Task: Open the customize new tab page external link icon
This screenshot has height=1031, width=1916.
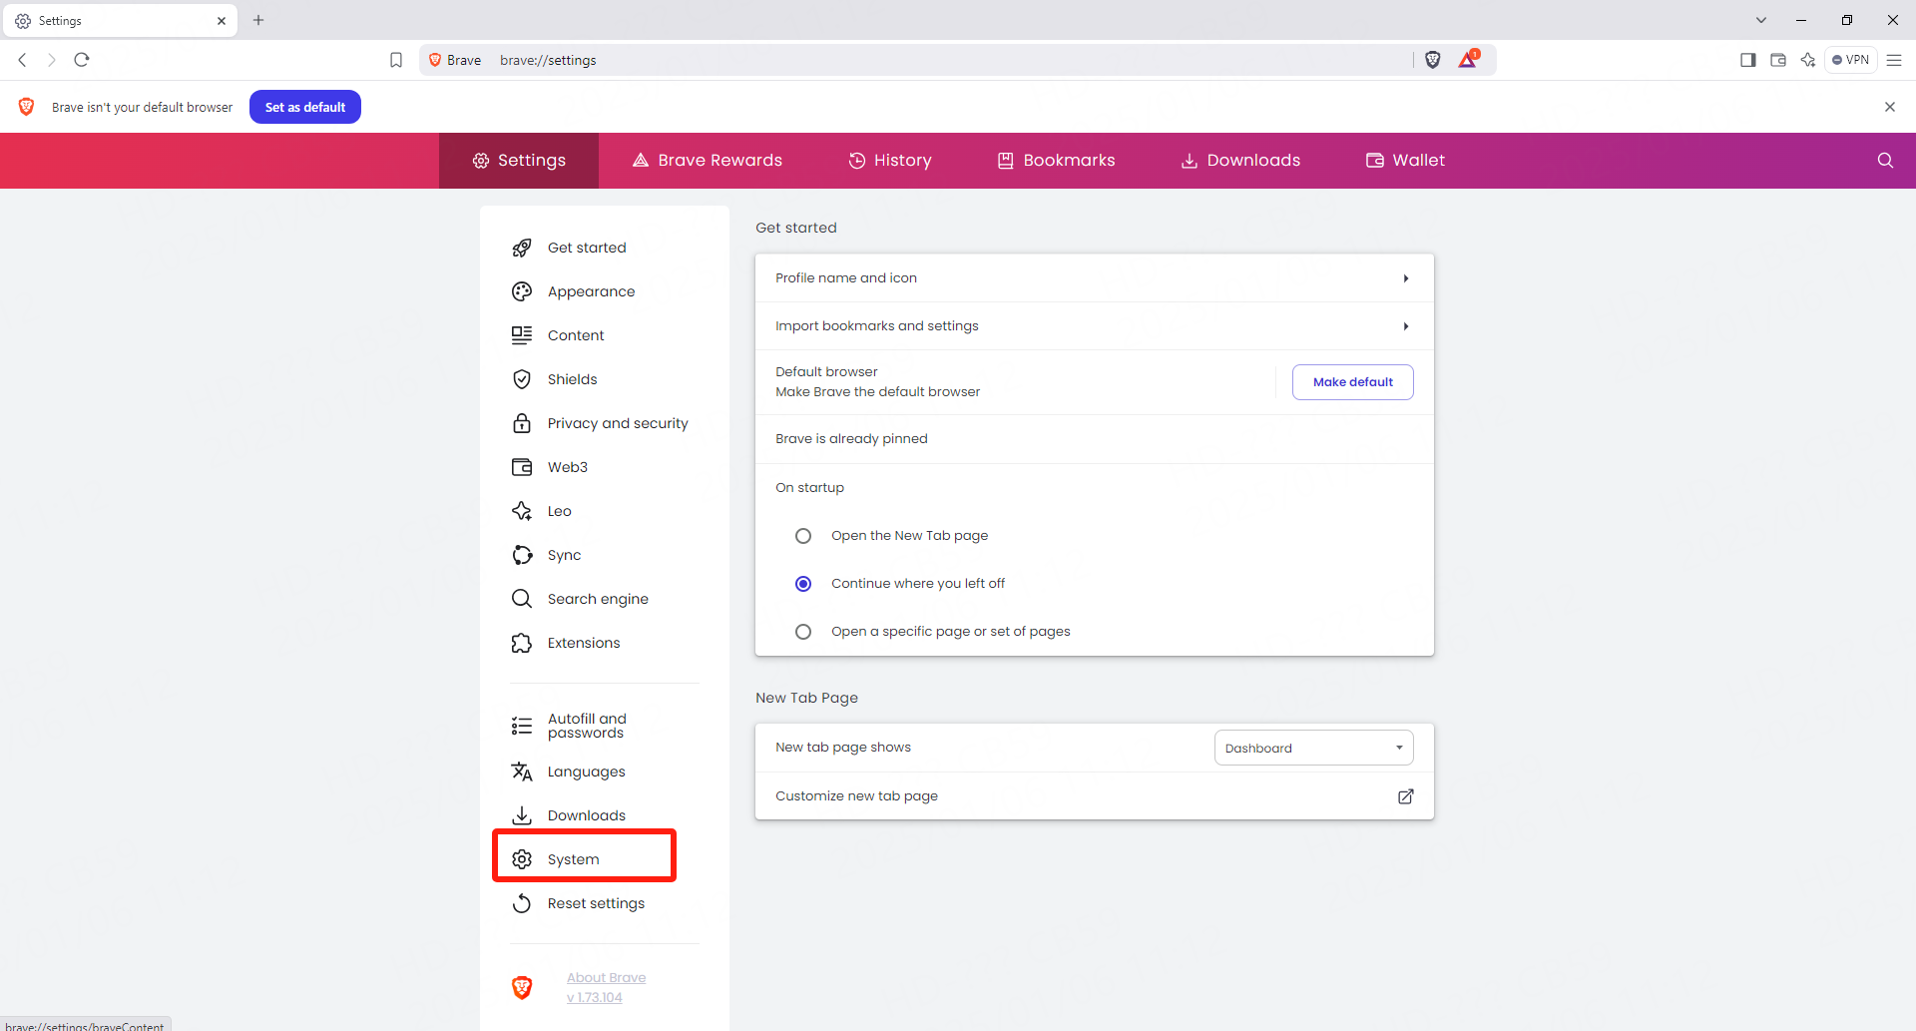Action: tap(1405, 796)
